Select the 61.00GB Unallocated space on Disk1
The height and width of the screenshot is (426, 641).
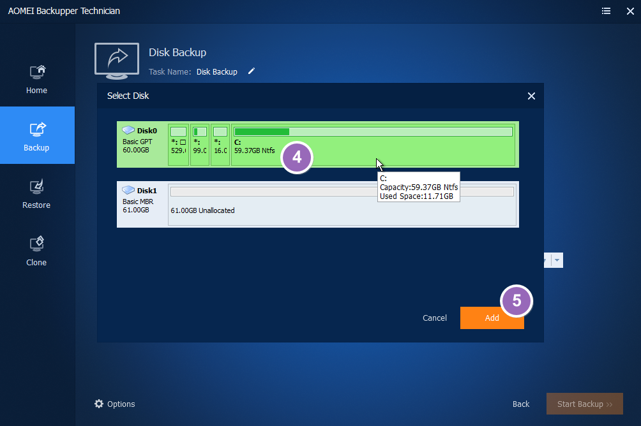pos(342,204)
